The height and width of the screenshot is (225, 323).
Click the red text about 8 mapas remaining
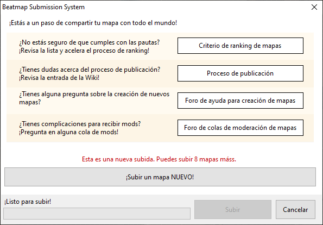pos(159,159)
